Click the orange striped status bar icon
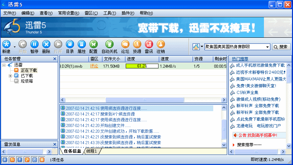The width and height of the screenshot is (293, 165). coord(42,160)
